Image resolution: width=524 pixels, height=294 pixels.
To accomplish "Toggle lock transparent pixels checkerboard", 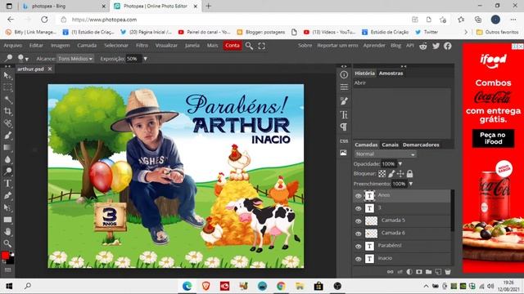I will coord(382,174).
